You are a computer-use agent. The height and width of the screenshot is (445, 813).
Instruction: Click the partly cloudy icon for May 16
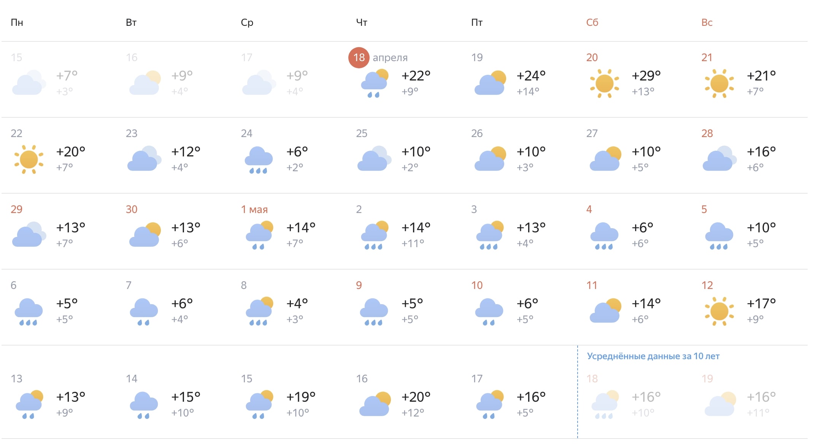(x=375, y=405)
